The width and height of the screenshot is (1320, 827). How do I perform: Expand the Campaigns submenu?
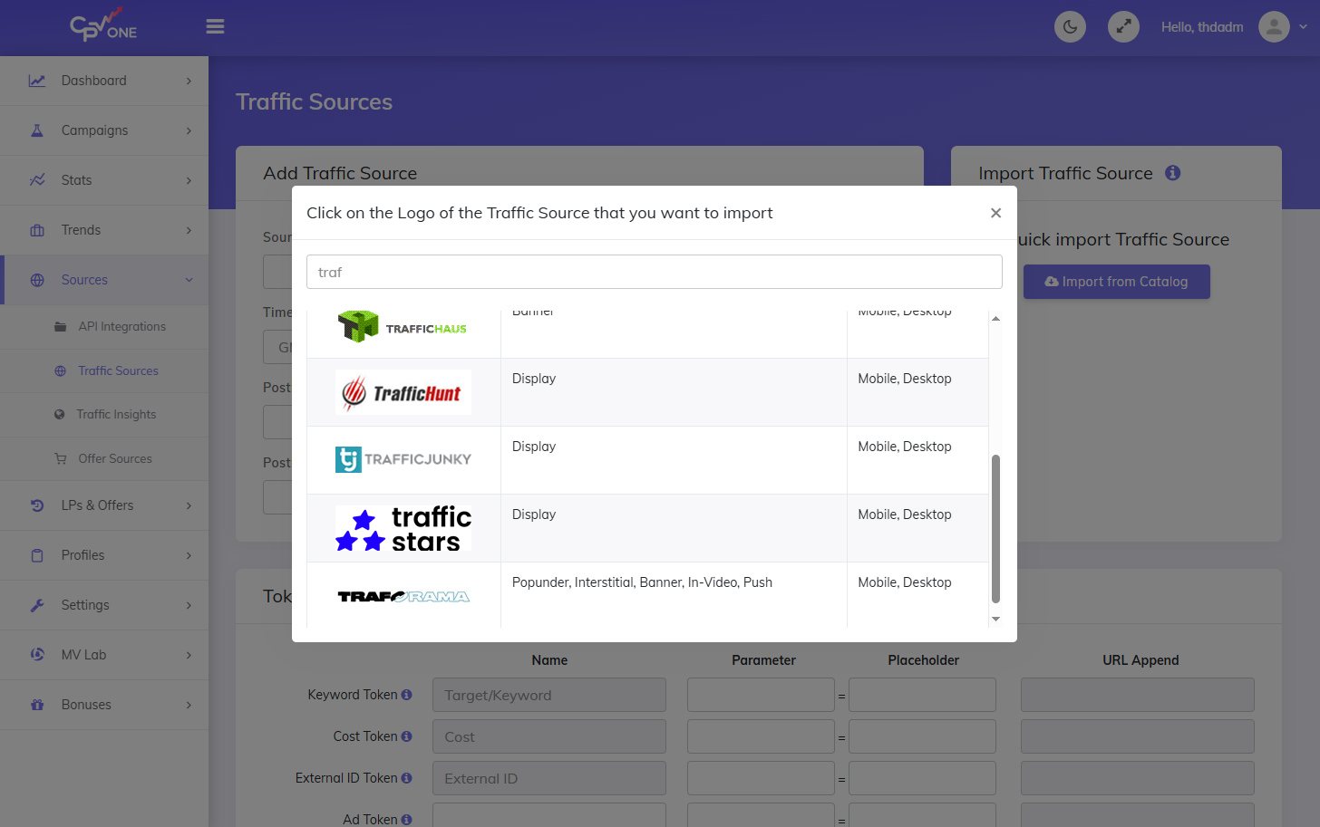(x=104, y=130)
